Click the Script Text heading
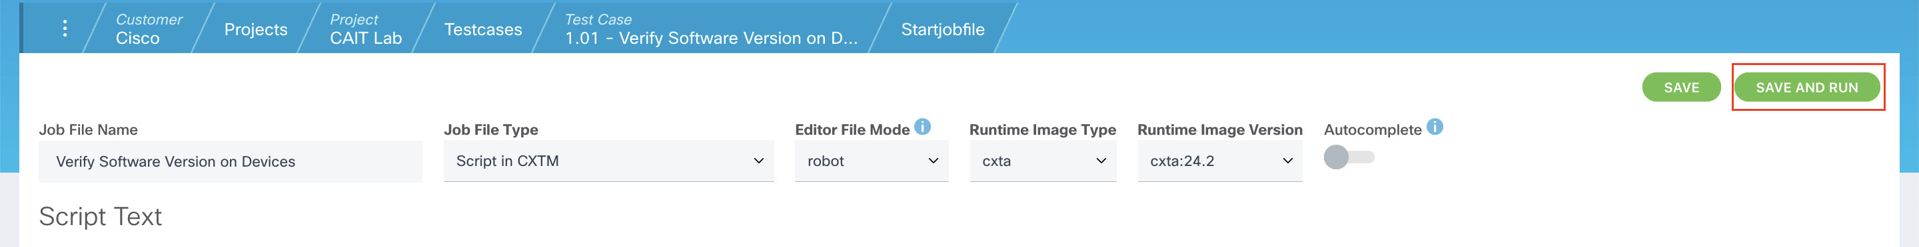 [101, 216]
